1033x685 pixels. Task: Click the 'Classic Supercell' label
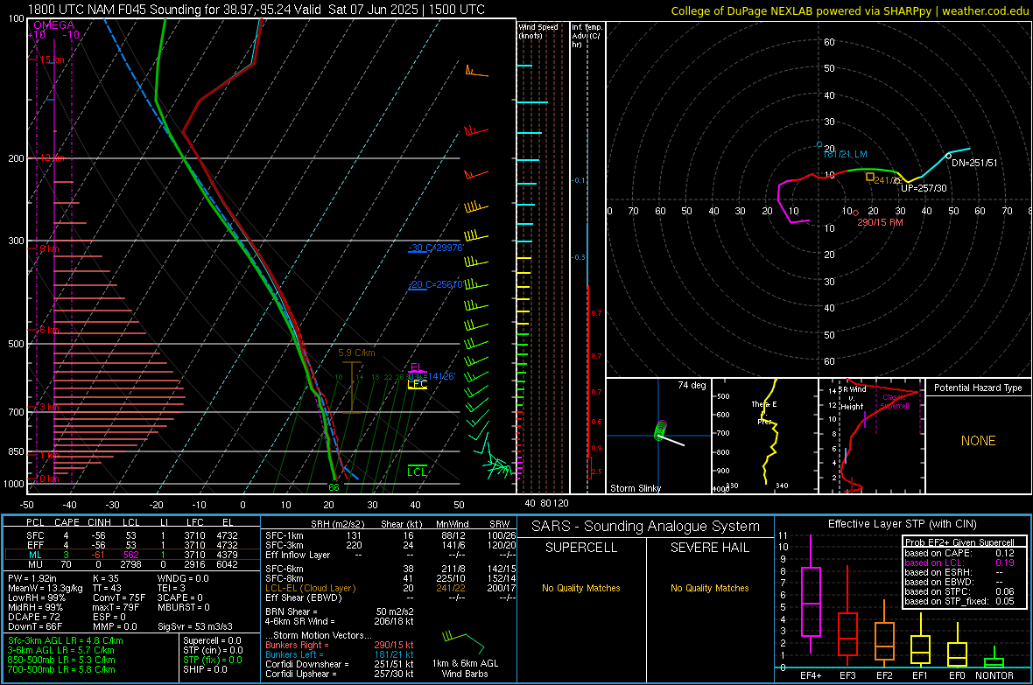click(x=895, y=402)
